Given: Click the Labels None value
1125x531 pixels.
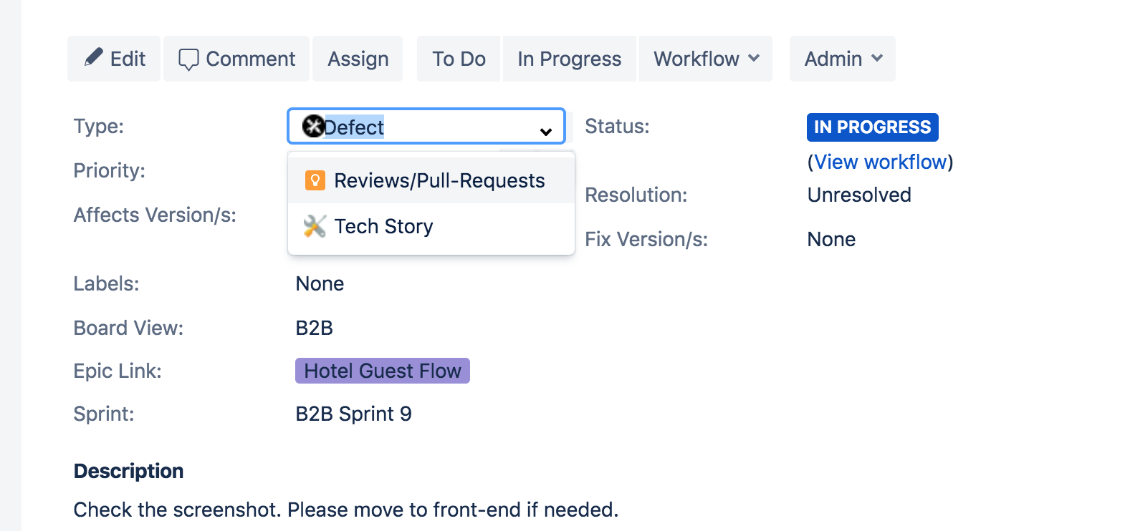Looking at the screenshot, I should tap(320, 283).
